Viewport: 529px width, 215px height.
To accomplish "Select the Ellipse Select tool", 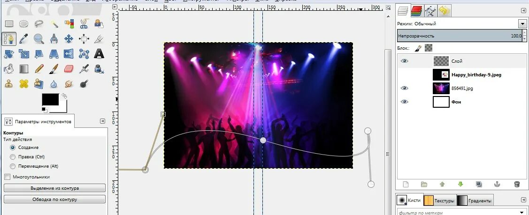I will (23, 23).
